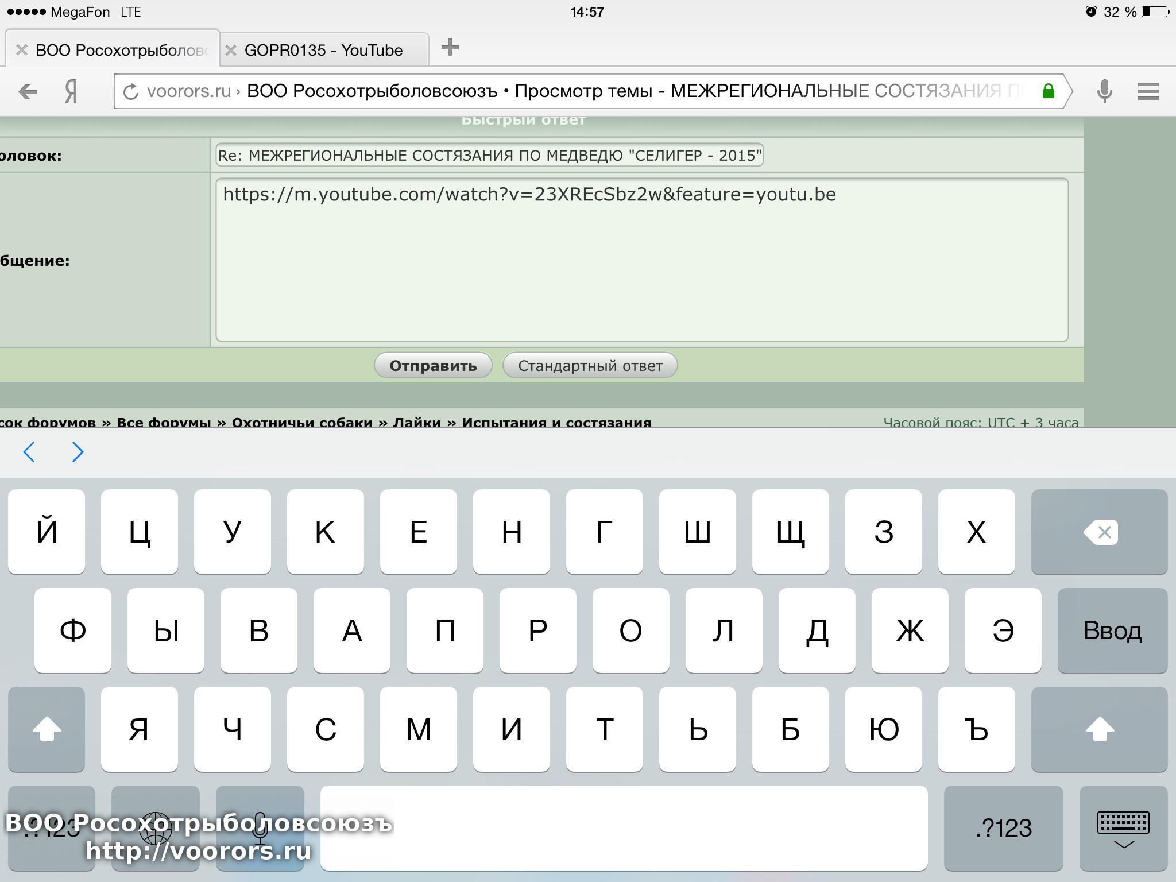
Task: Open the browser hamburger menu
Action: (1148, 91)
